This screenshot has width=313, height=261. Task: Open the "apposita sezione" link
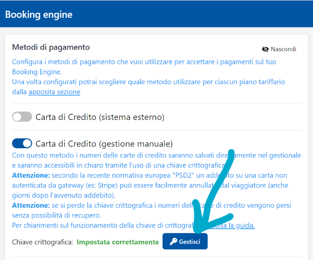[x=54, y=92]
